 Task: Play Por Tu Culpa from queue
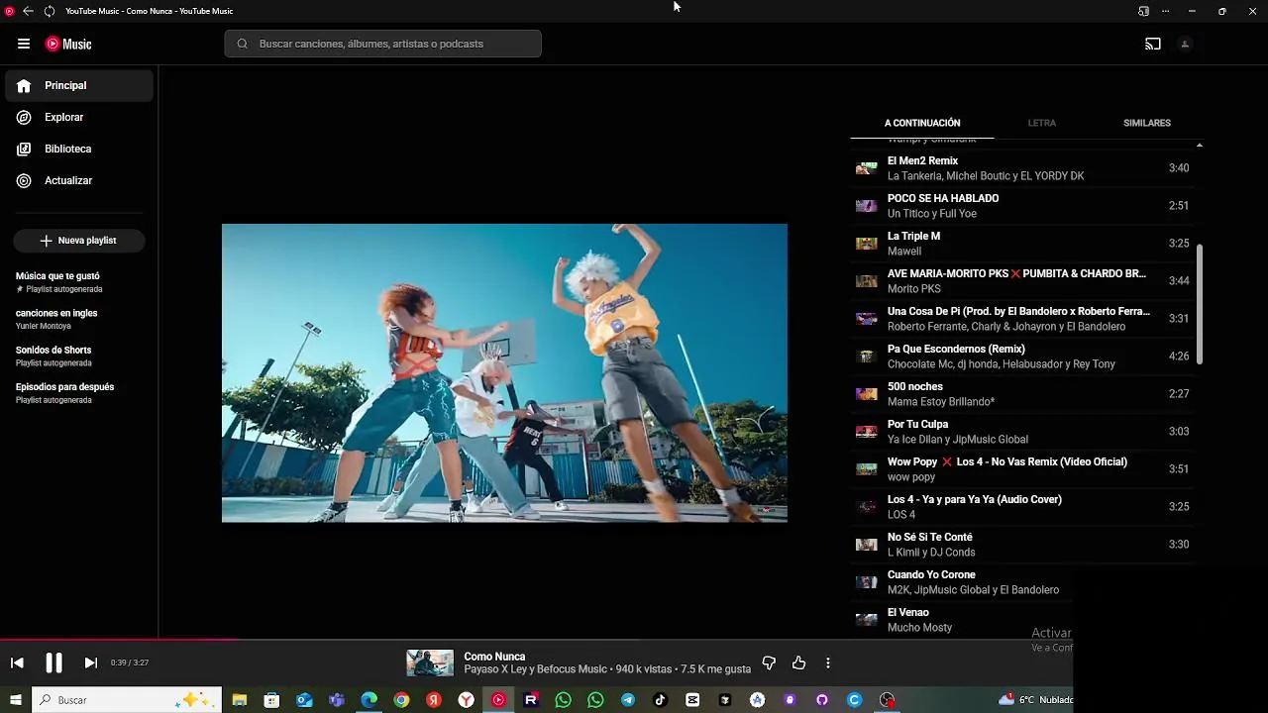[x=1023, y=432]
